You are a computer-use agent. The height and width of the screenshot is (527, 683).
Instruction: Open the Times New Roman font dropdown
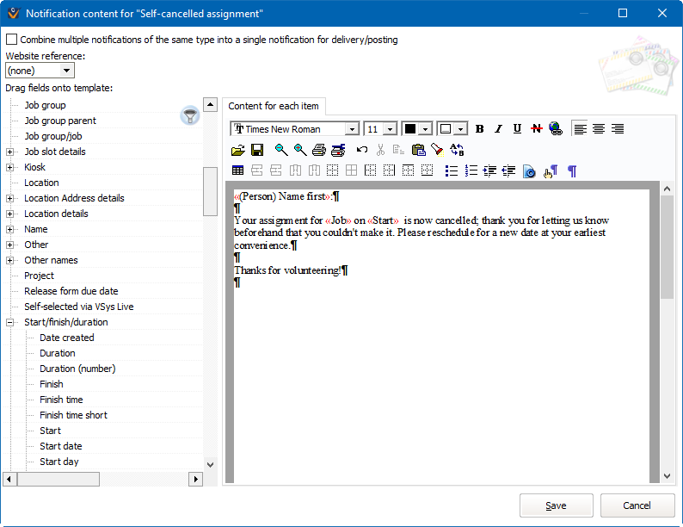click(x=351, y=129)
